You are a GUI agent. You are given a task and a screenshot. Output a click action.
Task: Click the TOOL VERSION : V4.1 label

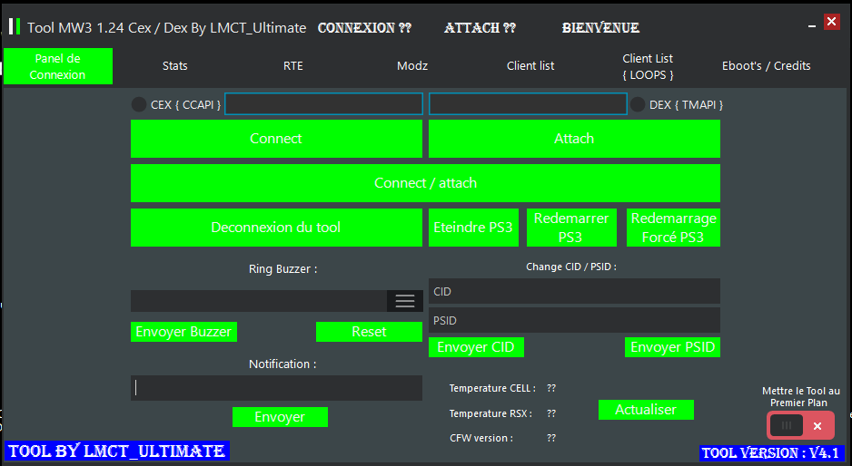click(771, 453)
